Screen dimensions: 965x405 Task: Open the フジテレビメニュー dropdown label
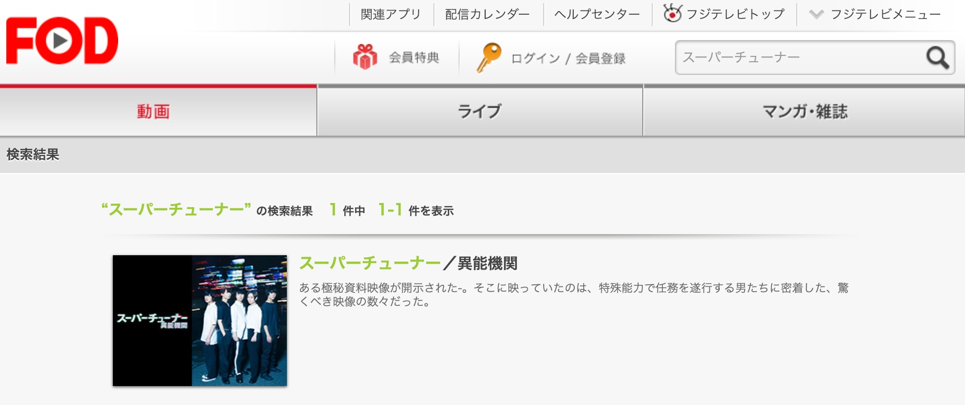[x=885, y=14]
